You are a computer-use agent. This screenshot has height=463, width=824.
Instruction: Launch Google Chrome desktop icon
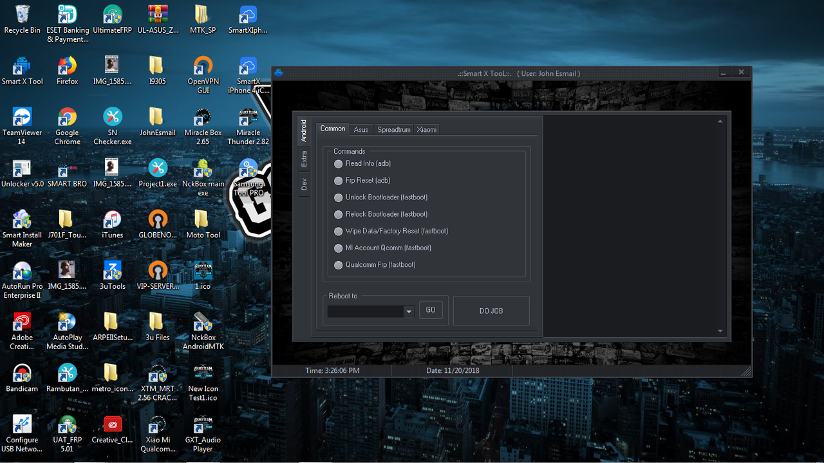point(67,126)
